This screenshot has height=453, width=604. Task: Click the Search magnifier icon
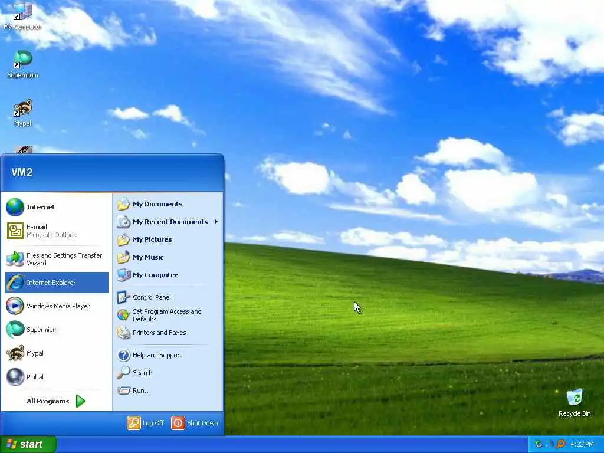pyautogui.click(x=124, y=373)
